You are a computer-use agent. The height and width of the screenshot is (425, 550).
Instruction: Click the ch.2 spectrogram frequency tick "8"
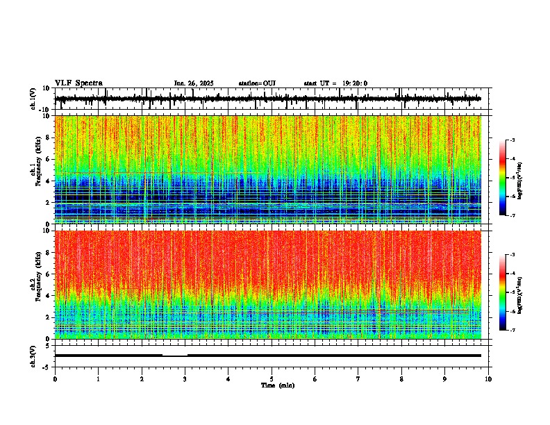(49, 253)
